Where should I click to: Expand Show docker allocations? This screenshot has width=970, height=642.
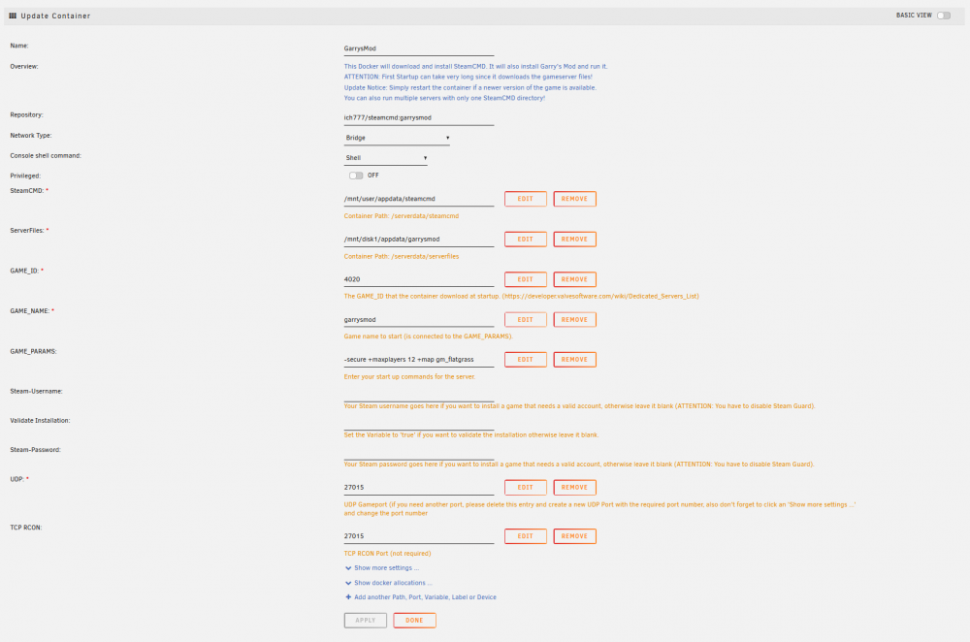point(393,583)
